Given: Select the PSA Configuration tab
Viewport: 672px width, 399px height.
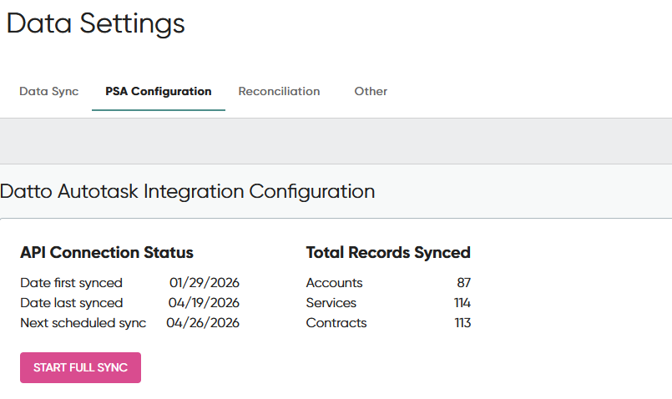Looking at the screenshot, I should click(x=158, y=91).
